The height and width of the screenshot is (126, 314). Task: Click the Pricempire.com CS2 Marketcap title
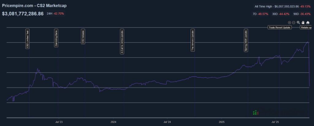click(34, 6)
